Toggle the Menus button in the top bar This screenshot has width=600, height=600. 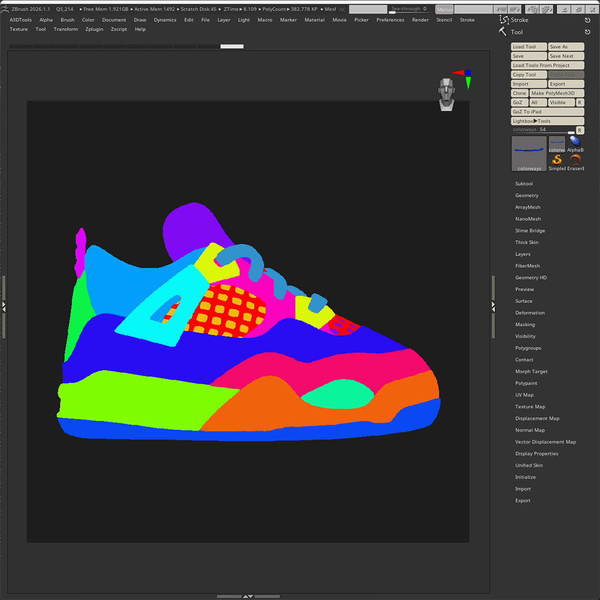tap(444, 9)
